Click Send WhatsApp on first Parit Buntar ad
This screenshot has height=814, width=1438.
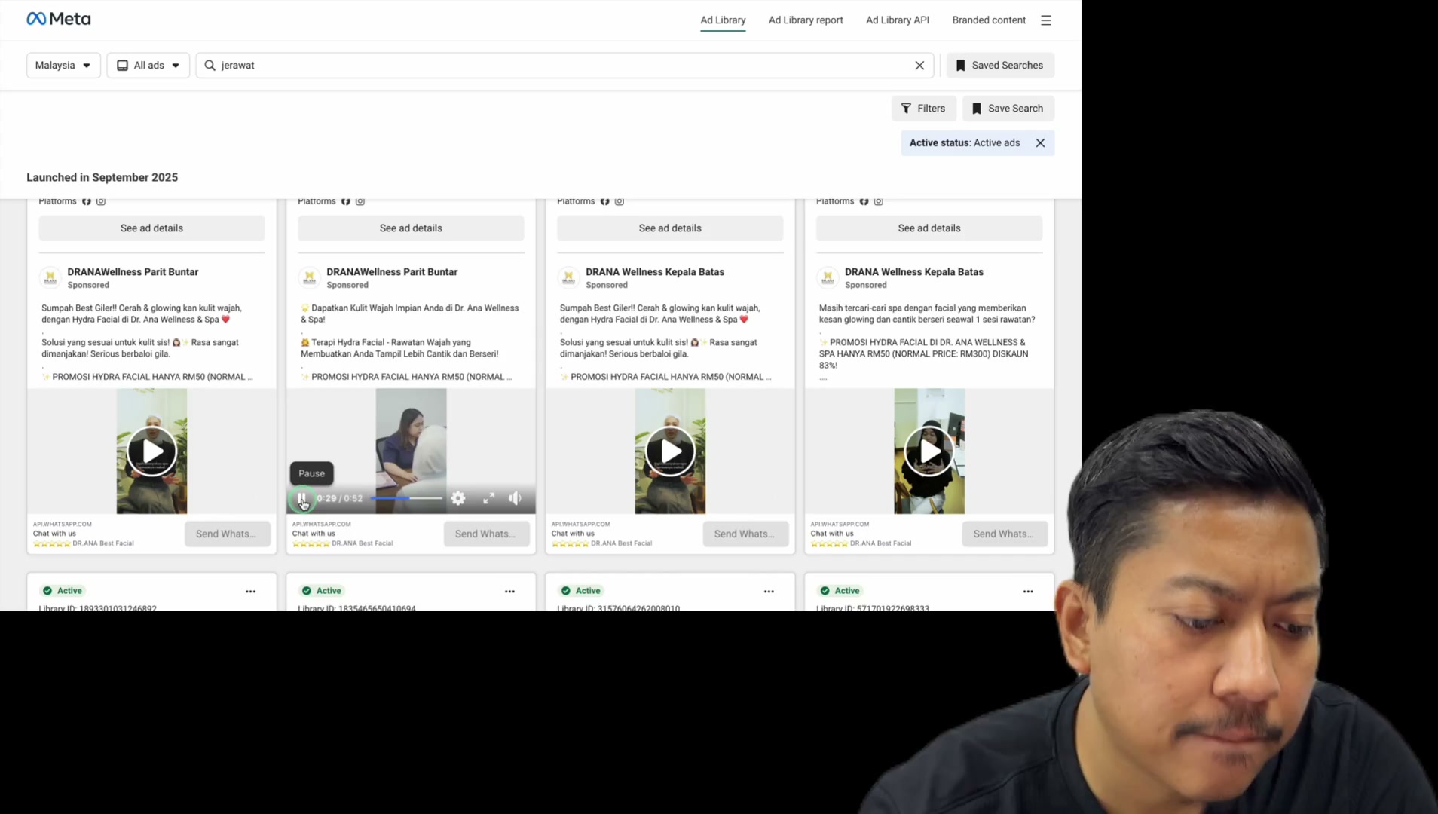(228, 534)
